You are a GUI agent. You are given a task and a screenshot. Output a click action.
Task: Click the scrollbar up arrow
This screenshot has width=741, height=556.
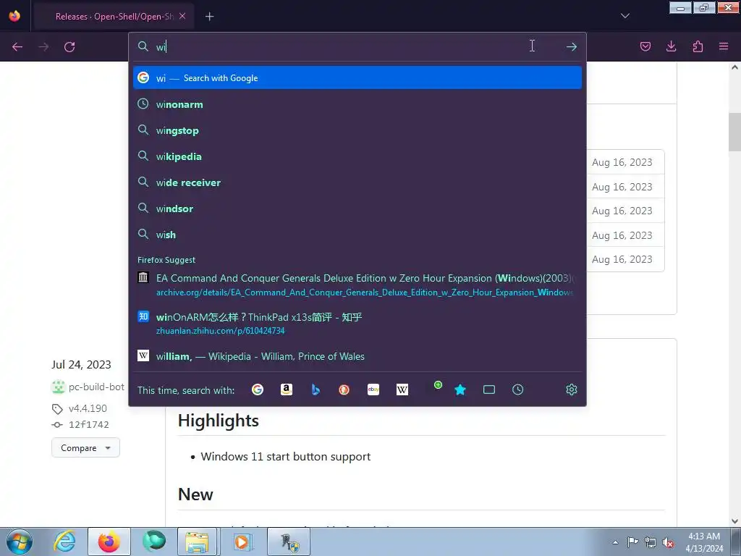(x=734, y=67)
